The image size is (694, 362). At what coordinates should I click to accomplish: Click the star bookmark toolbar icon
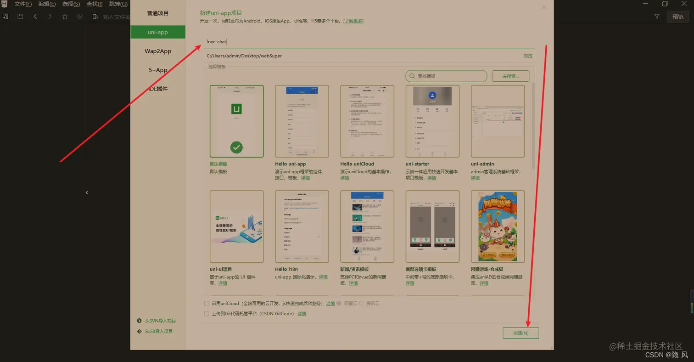pyautogui.click(x=65, y=17)
